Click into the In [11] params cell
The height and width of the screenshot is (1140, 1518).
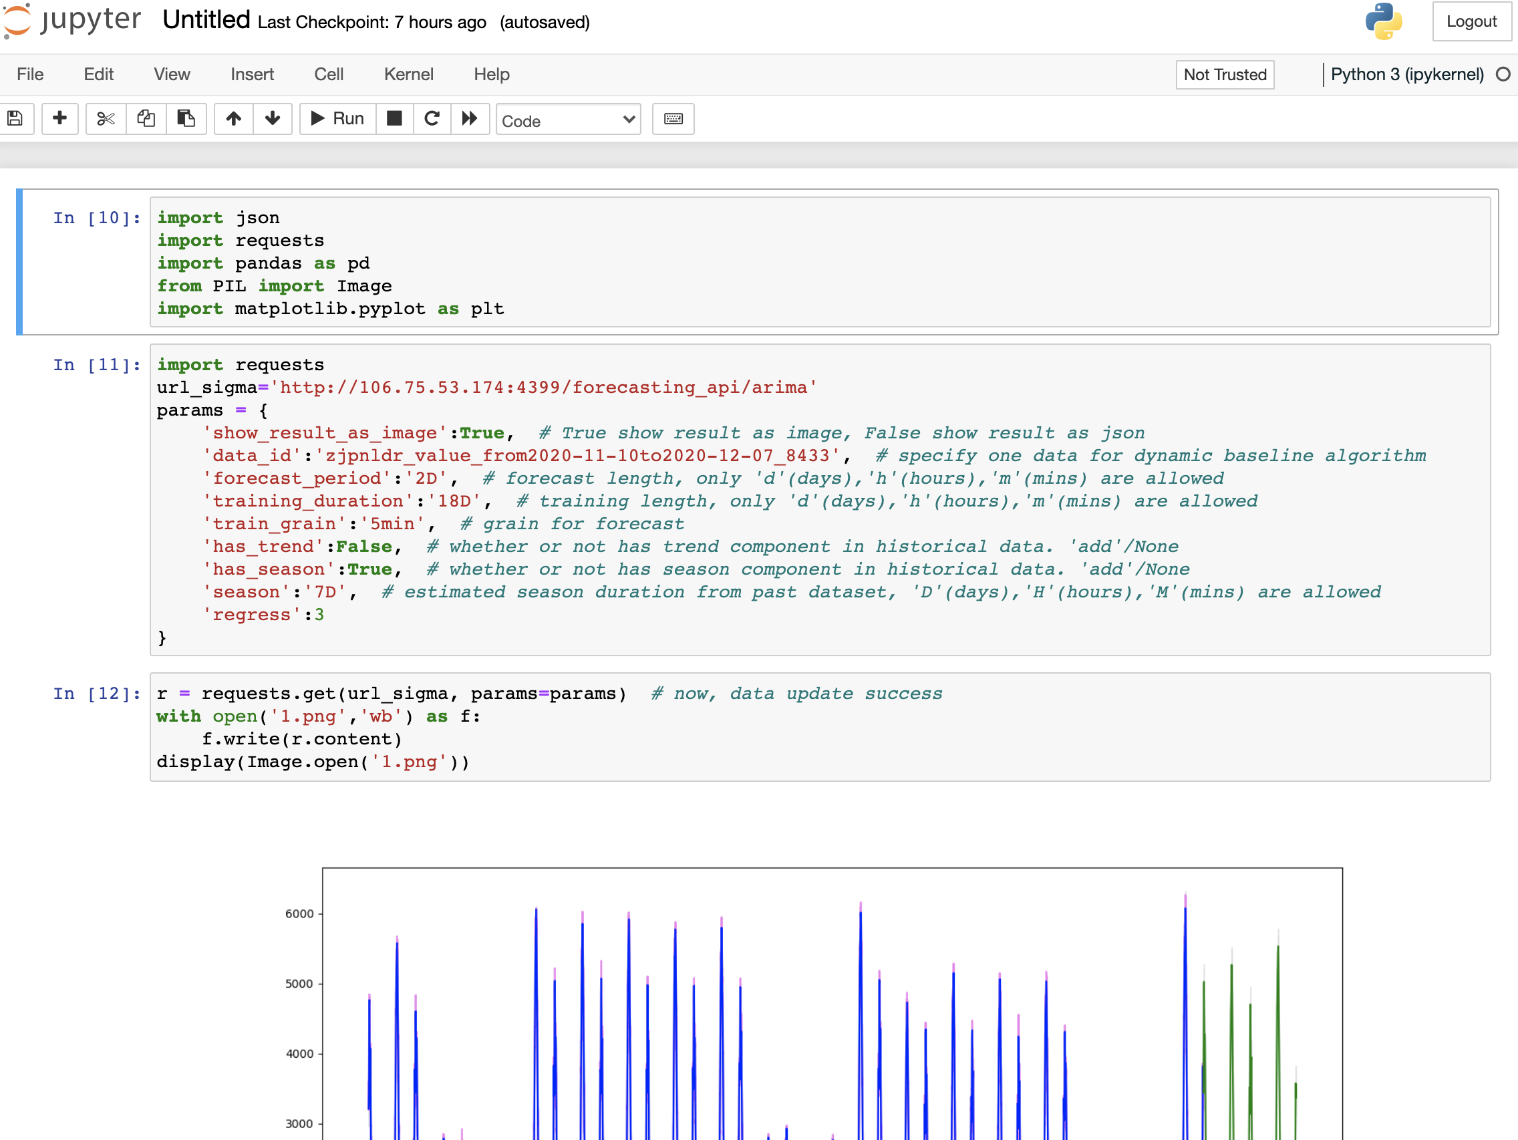[820, 500]
